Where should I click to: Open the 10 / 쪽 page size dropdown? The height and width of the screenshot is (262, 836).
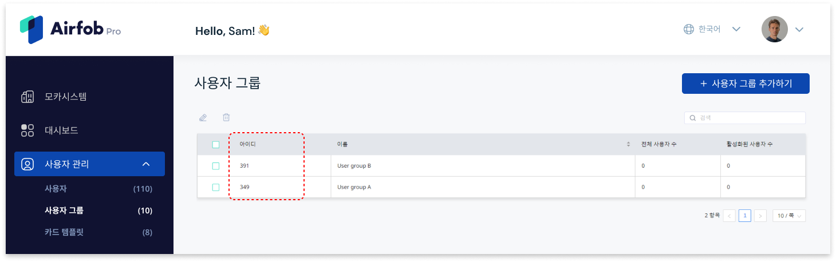point(789,216)
